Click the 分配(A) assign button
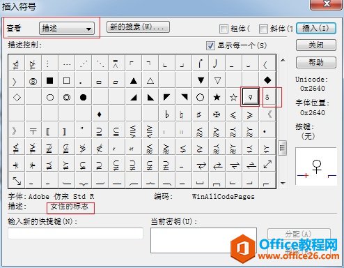This screenshot has width=344, height=268. tap(299, 234)
